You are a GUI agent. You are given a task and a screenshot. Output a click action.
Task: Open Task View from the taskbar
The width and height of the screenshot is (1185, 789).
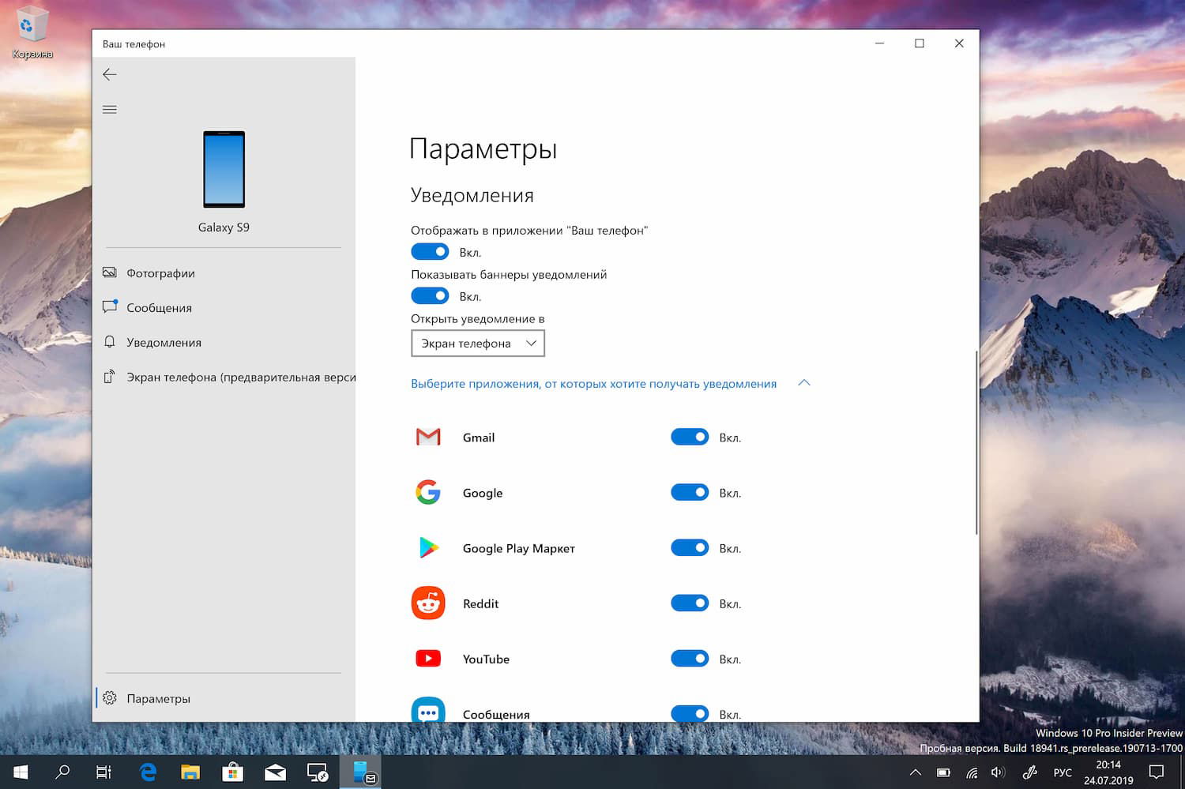point(103,772)
